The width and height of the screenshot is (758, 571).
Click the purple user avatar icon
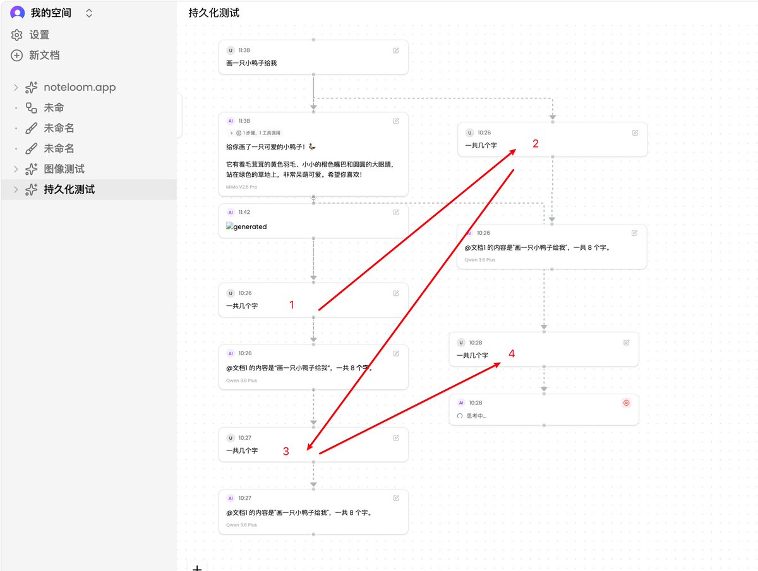(x=18, y=13)
